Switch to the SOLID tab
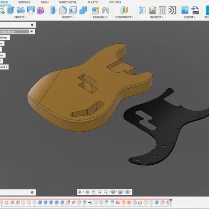The height and width of the screenshot is (209, 209). point(4,3)
